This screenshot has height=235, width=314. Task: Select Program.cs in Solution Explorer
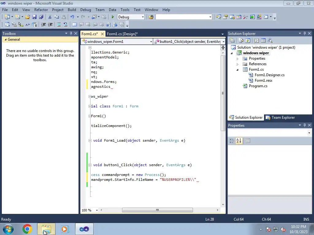coord(258,86)
